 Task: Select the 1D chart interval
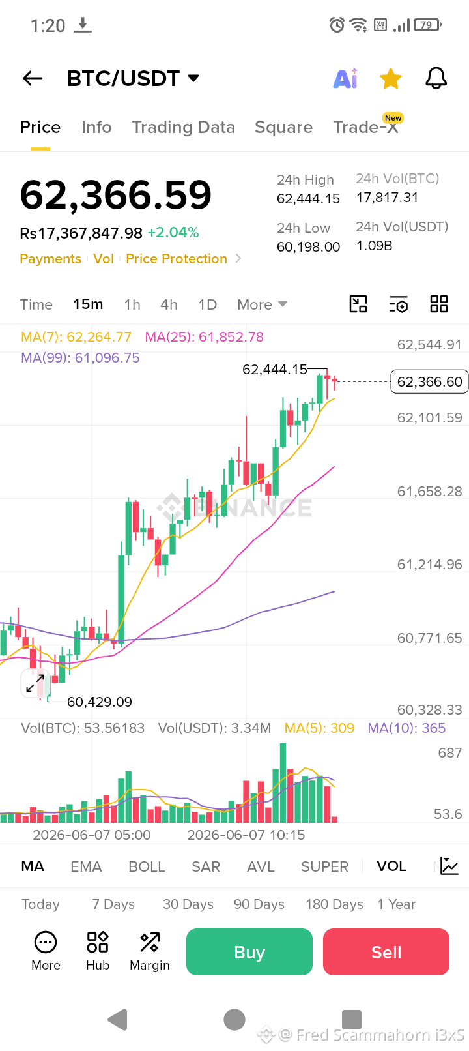pyautogui.click(x=207, y=304)
